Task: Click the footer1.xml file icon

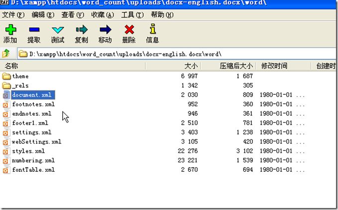Action: 6,123
